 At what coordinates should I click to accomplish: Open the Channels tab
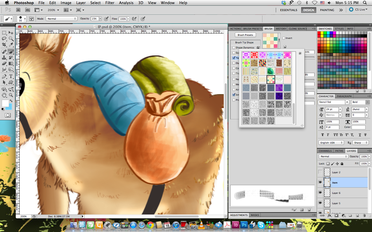pyautogui.click(x=325, y=151)
